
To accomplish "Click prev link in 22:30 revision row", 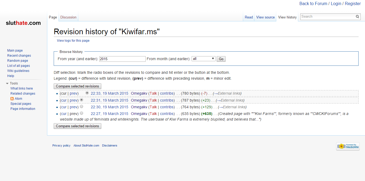I will [x=73, y=107].
